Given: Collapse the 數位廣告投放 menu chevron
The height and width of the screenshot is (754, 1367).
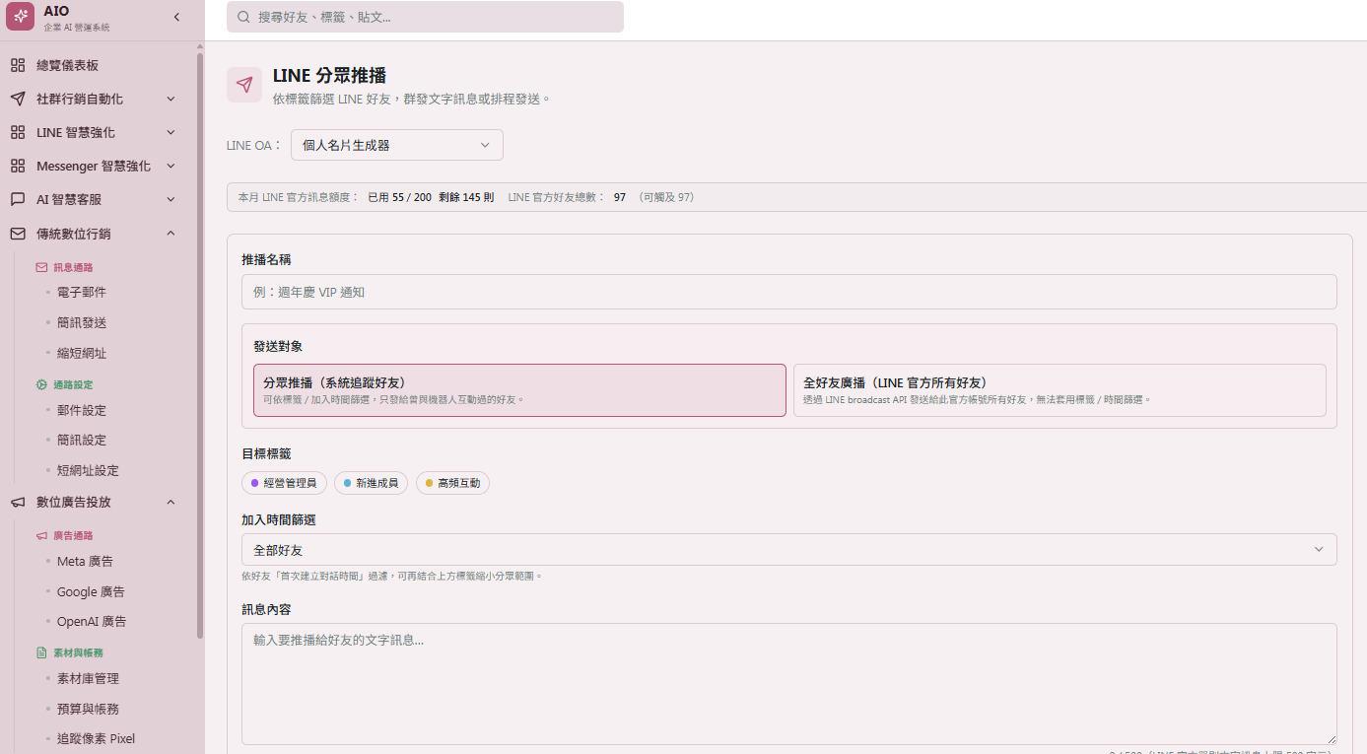Looking at the screenshot, I should click(x=171, y=502).
